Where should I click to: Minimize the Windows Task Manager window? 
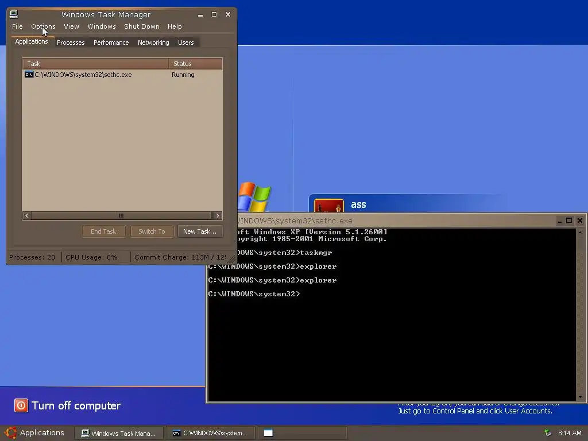[200, 14]
